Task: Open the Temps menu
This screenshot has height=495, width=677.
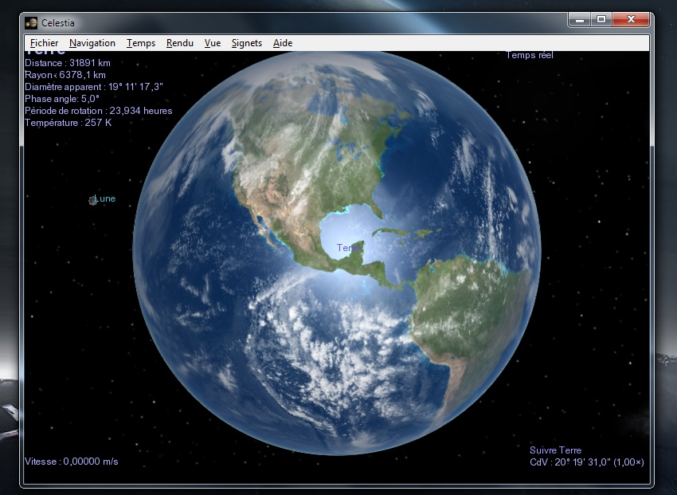Action: click(141, 43)
